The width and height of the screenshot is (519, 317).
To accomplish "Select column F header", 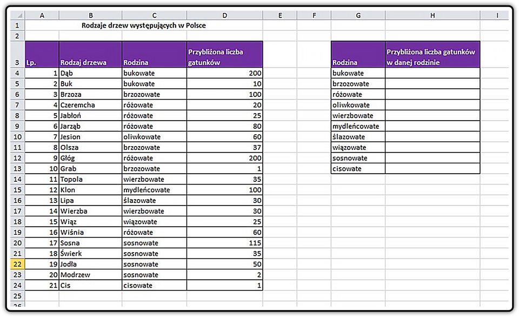I will (x=314, y=15).
